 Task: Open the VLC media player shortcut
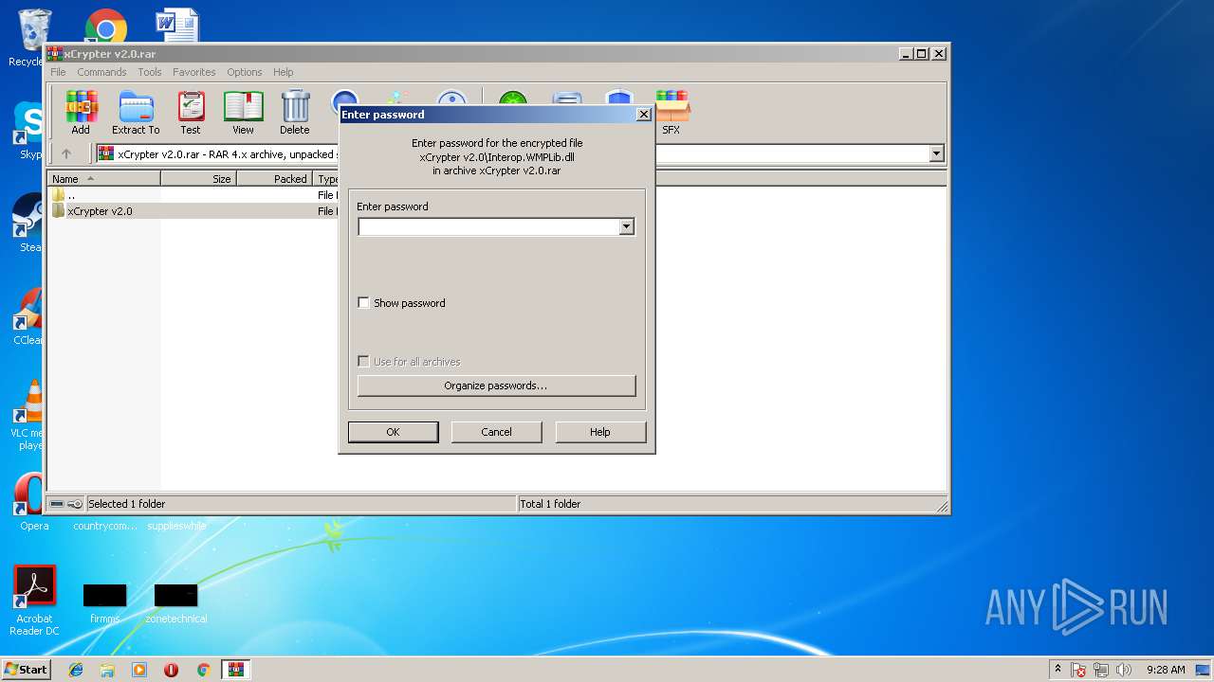pos(31,414)
